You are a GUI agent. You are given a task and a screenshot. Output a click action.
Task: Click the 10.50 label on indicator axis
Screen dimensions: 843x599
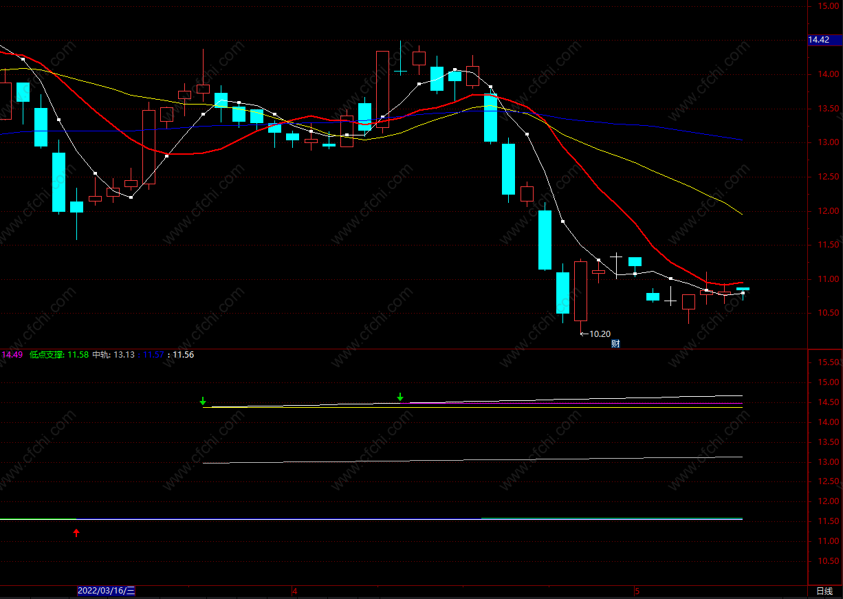828,562
